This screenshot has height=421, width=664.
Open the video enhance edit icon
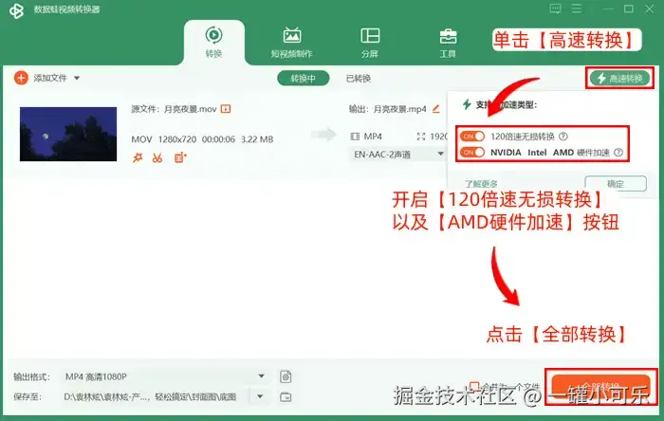pyautogui.click(x=180, y=157)
